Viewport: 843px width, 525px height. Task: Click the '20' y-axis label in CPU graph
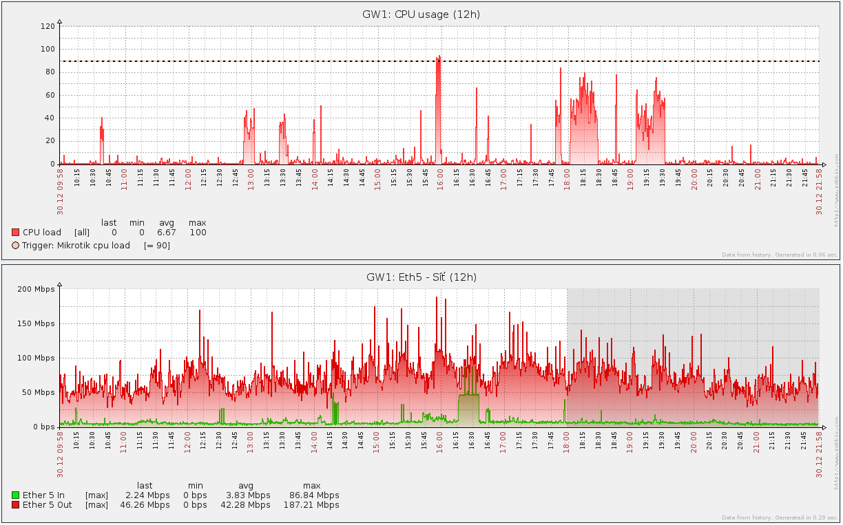[x=50, y=141]
